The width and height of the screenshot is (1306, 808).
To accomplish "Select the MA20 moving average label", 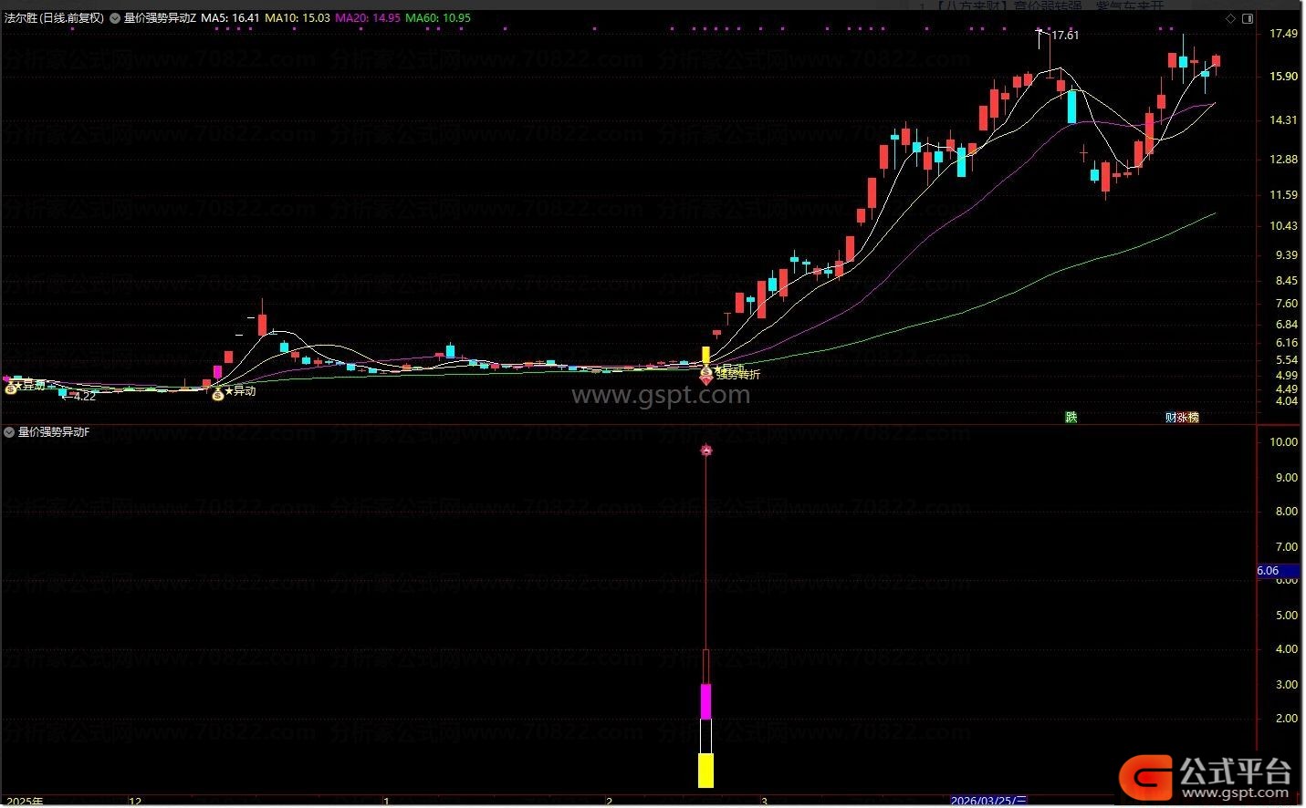I will point(368,18).
